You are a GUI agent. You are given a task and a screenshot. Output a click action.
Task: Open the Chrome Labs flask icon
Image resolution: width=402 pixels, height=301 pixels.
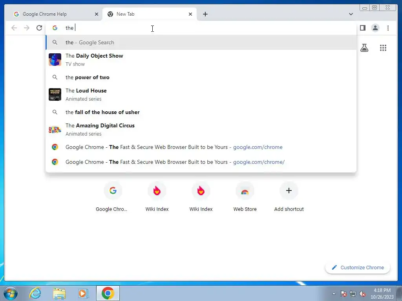364,48
